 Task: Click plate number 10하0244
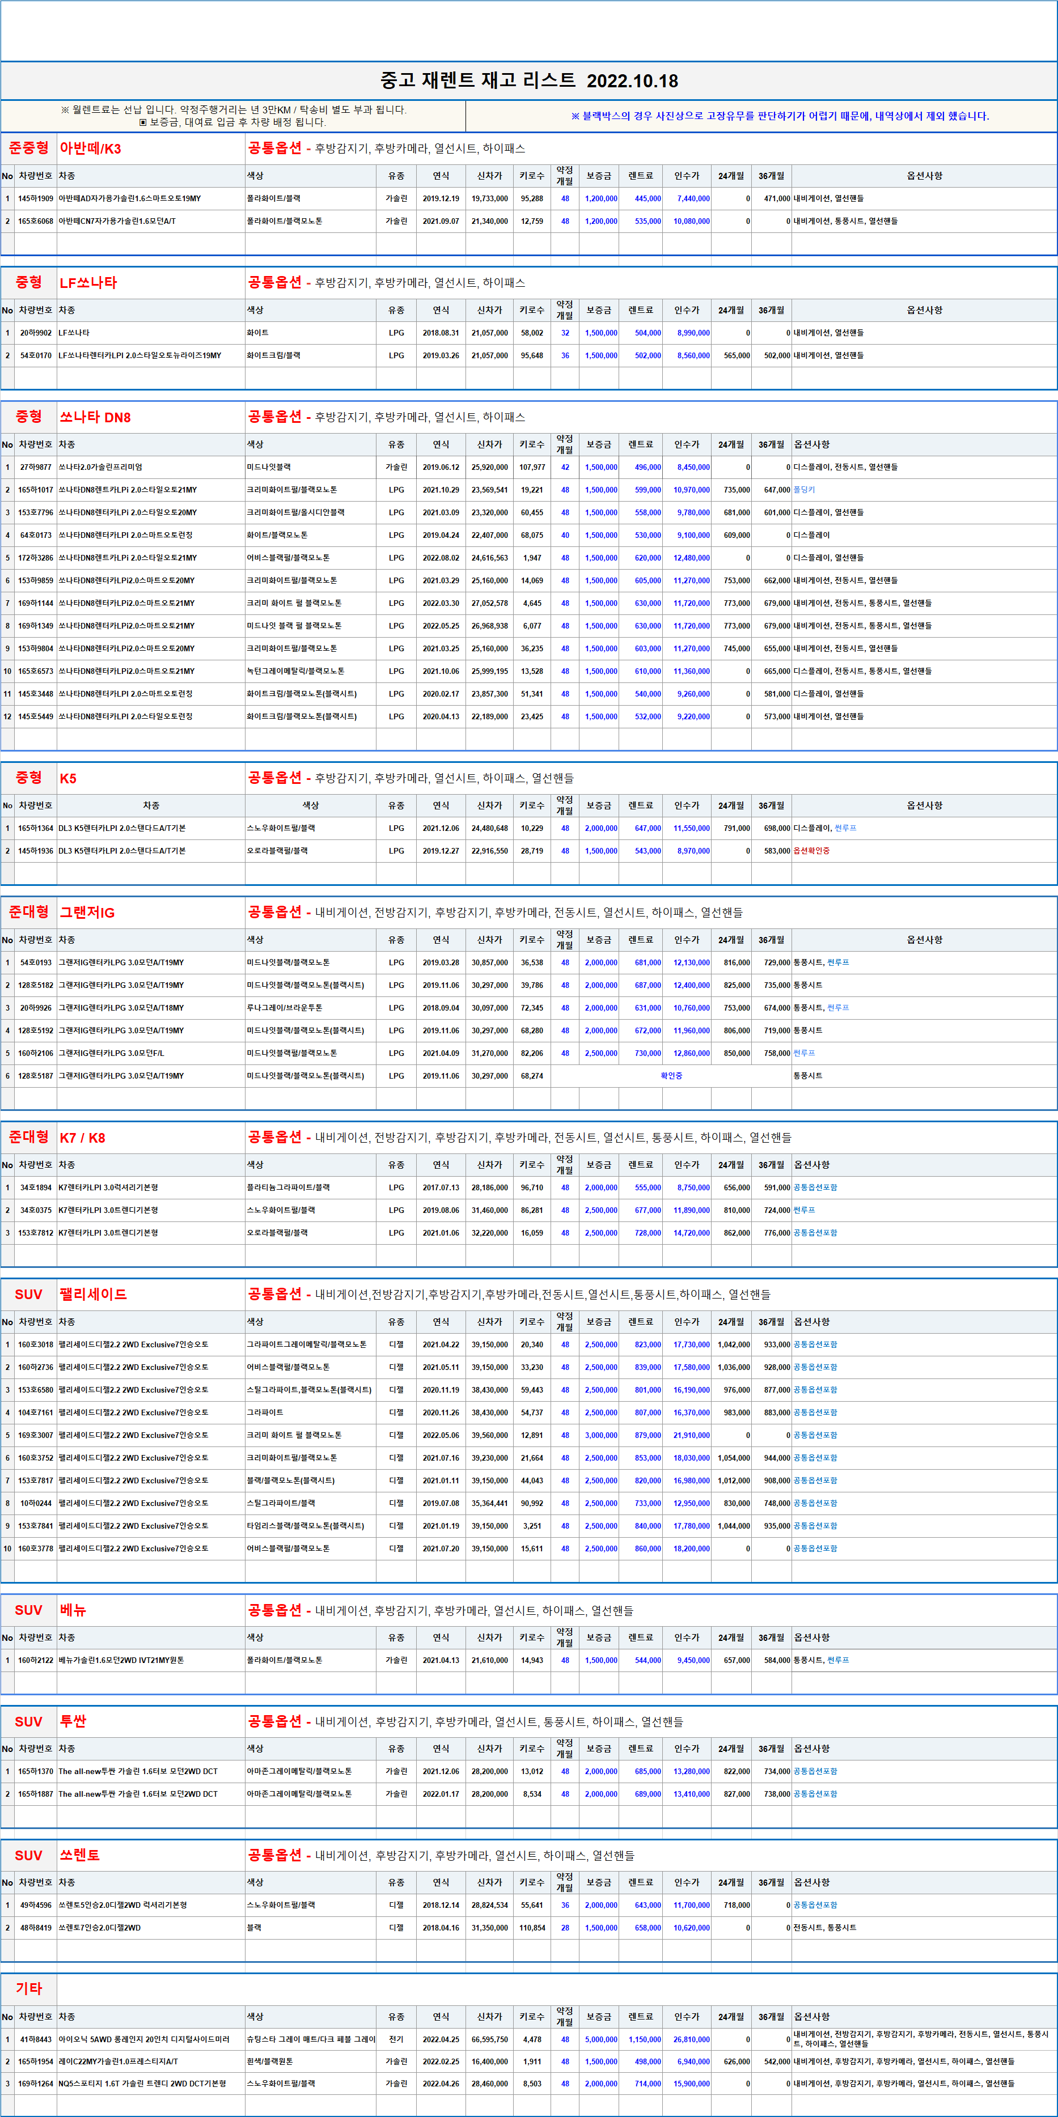(35, 1503)
